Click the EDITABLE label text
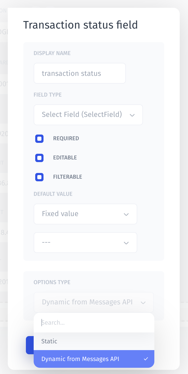 [65, 158]
